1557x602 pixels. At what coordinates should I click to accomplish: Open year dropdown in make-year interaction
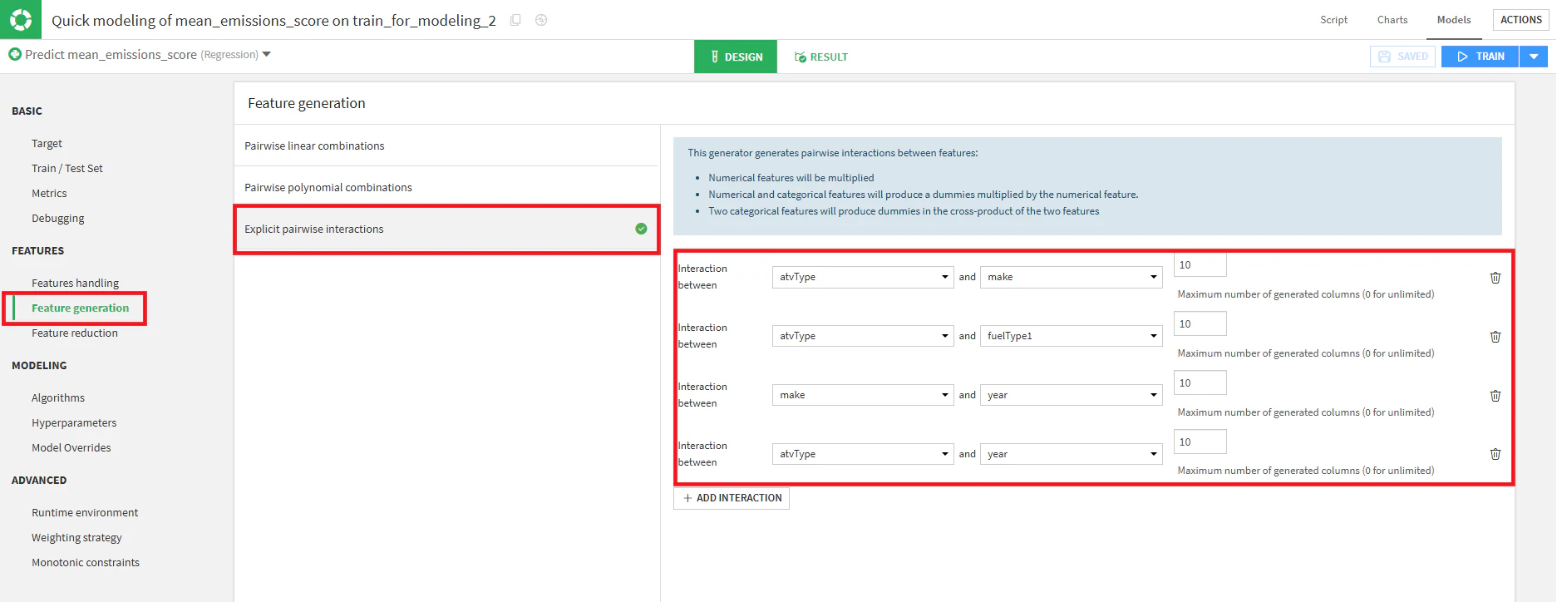click(1071, 395)
